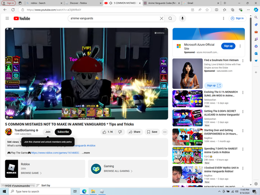Browse the Roblox game card
Viewport: 260px width, 195px height.
coord(45,169)
